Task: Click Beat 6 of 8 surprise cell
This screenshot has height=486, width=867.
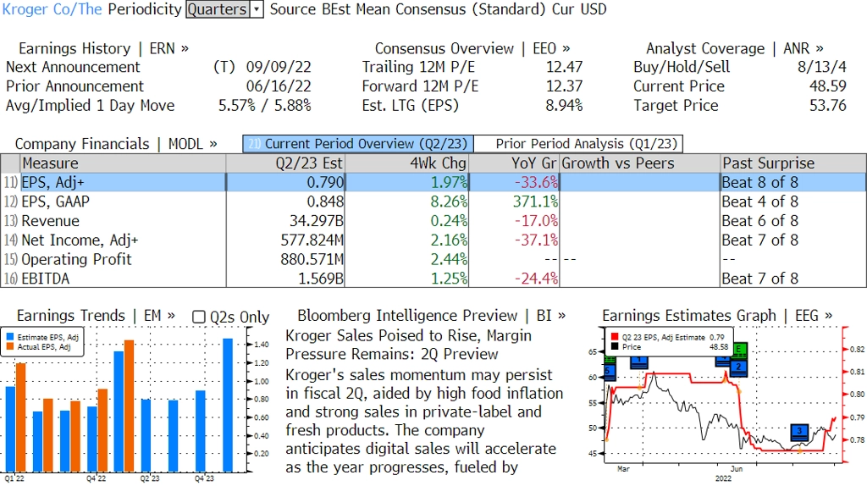Action: (759, 221)
